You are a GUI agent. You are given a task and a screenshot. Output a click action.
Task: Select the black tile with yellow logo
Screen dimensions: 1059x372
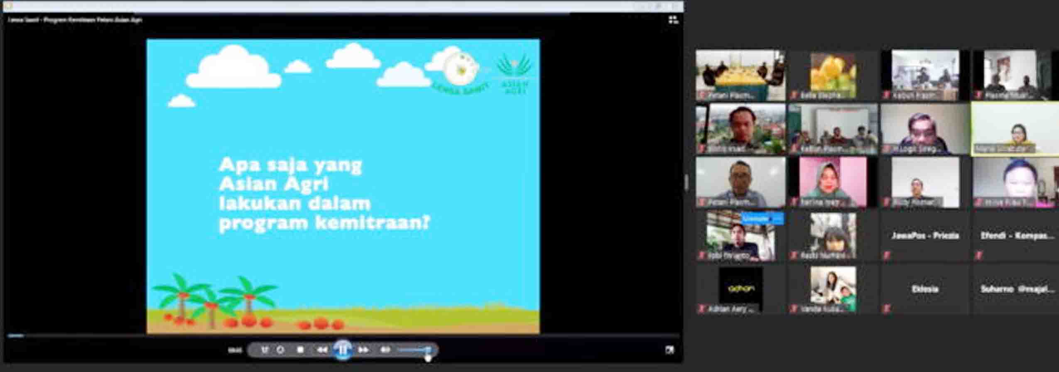740,289
